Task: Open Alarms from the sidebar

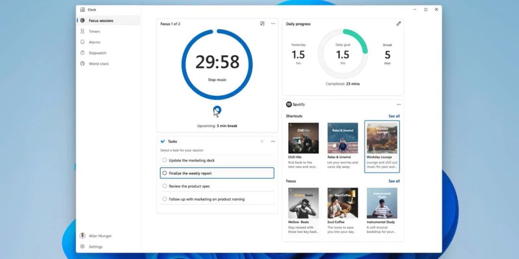Action: pos(82,42)
